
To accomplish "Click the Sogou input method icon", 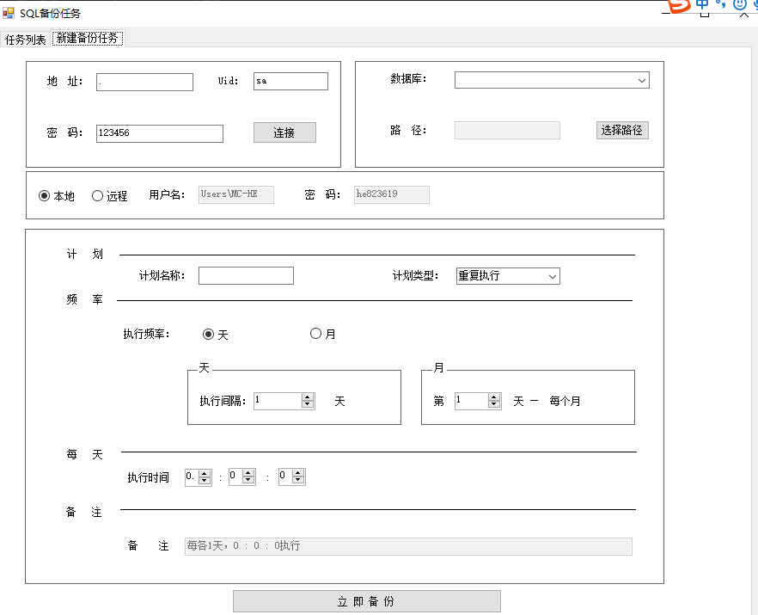I will point(680,5).
